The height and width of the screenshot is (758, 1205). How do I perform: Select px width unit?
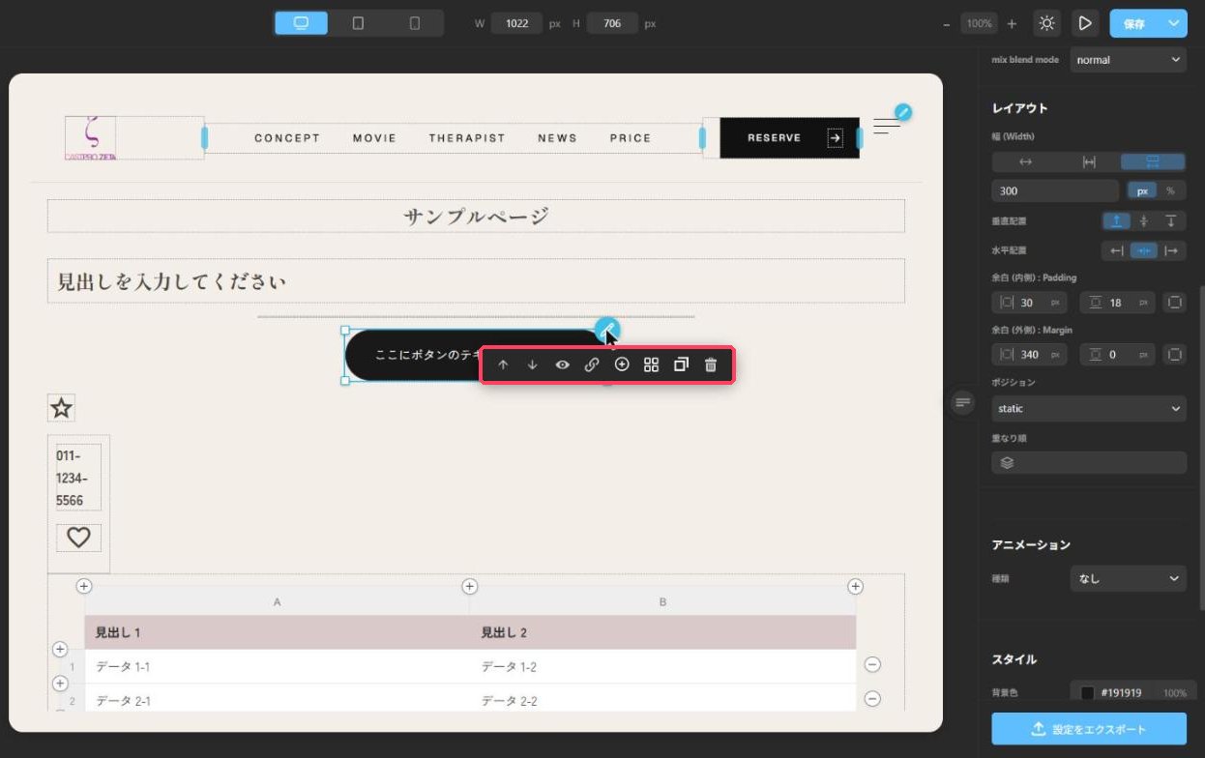1142,191
